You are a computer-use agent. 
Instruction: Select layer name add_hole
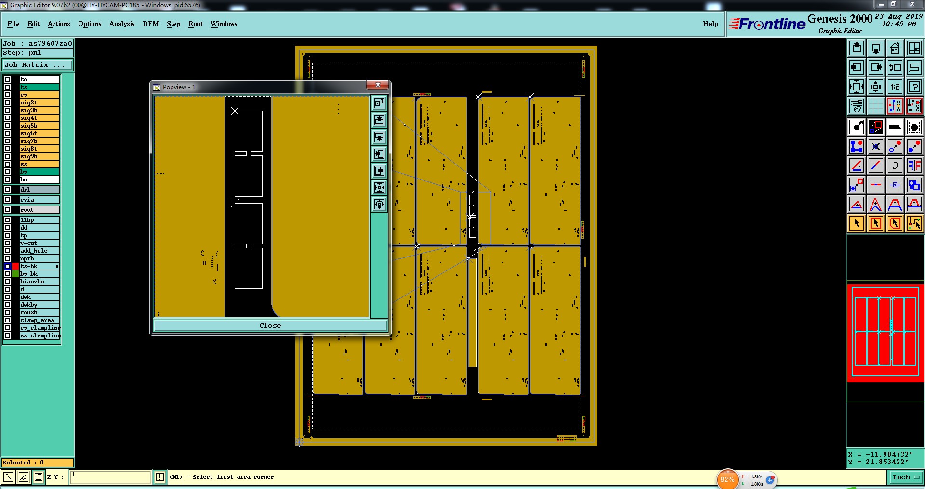click(x=39, y=251)
